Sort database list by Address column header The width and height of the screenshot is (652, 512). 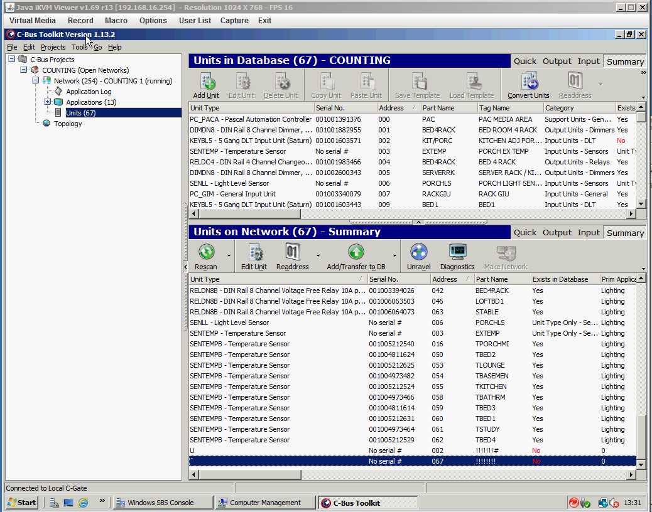398,108
